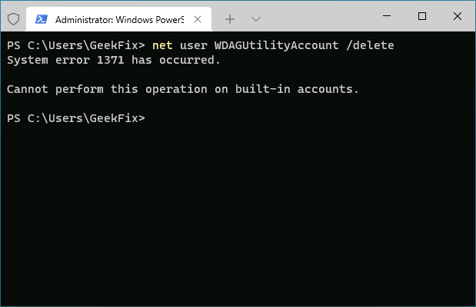The image size is (476, 307).
Task: Maximize the Terminal window
Action: tap(422, 16)
